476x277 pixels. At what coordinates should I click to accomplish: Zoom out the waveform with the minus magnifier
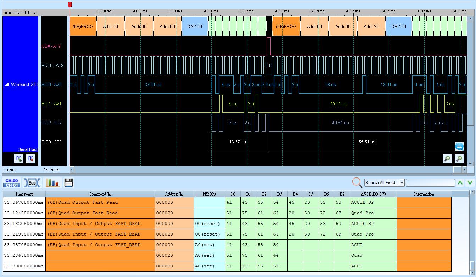tap(447, 159)
